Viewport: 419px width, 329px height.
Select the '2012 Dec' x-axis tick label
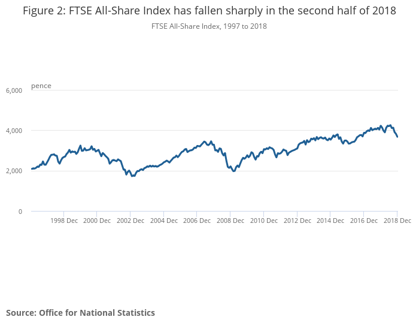[x=297, y=221]
